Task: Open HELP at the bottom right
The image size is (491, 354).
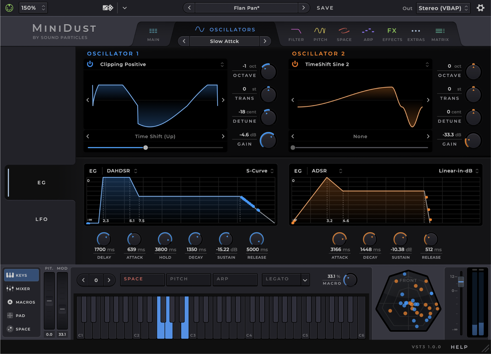Action: tap(459, 347)
